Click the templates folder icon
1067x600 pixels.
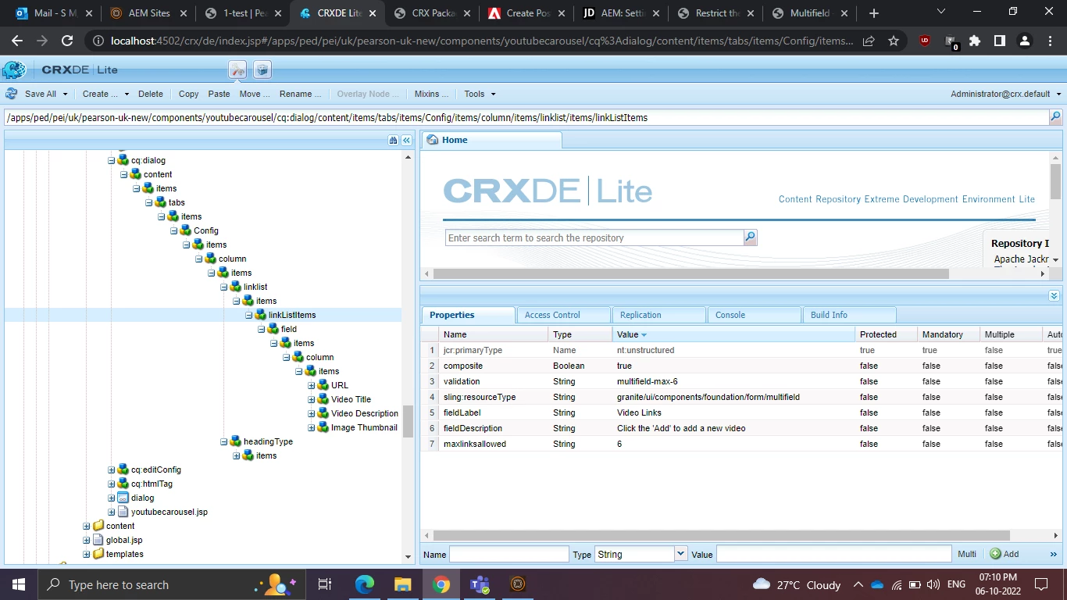(98, 554)
